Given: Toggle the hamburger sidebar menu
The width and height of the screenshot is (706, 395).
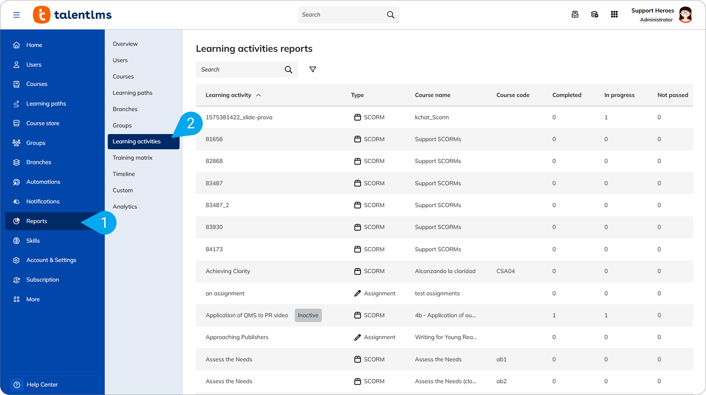Looking at the screenshot, I should (17, 15).
